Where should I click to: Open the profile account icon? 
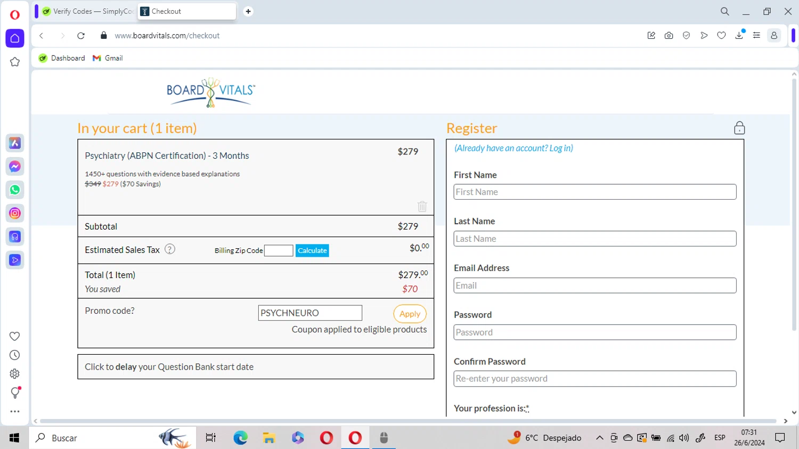(774, 36)
